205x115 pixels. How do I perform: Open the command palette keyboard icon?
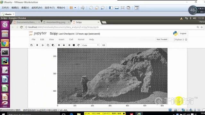pyautogui.click(x=104, y=45)
